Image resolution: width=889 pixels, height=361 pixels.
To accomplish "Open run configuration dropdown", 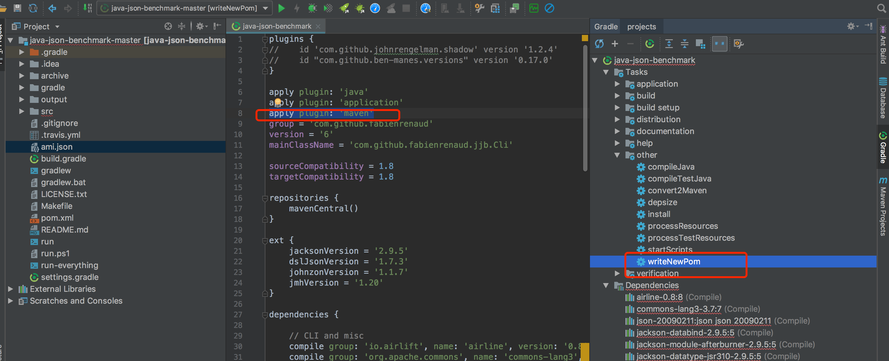I will [x=265, y=8].
